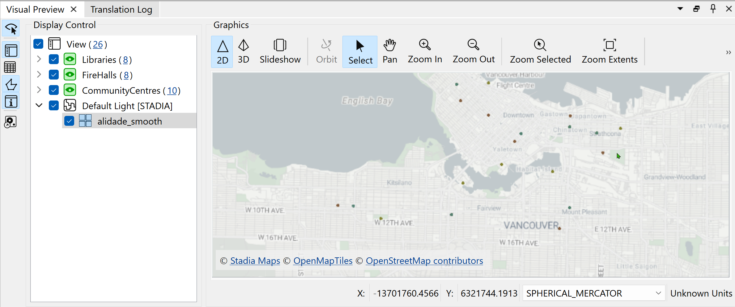735x307 pixels.
Task: Switch to 3D view mode
Action: point(244,52)
